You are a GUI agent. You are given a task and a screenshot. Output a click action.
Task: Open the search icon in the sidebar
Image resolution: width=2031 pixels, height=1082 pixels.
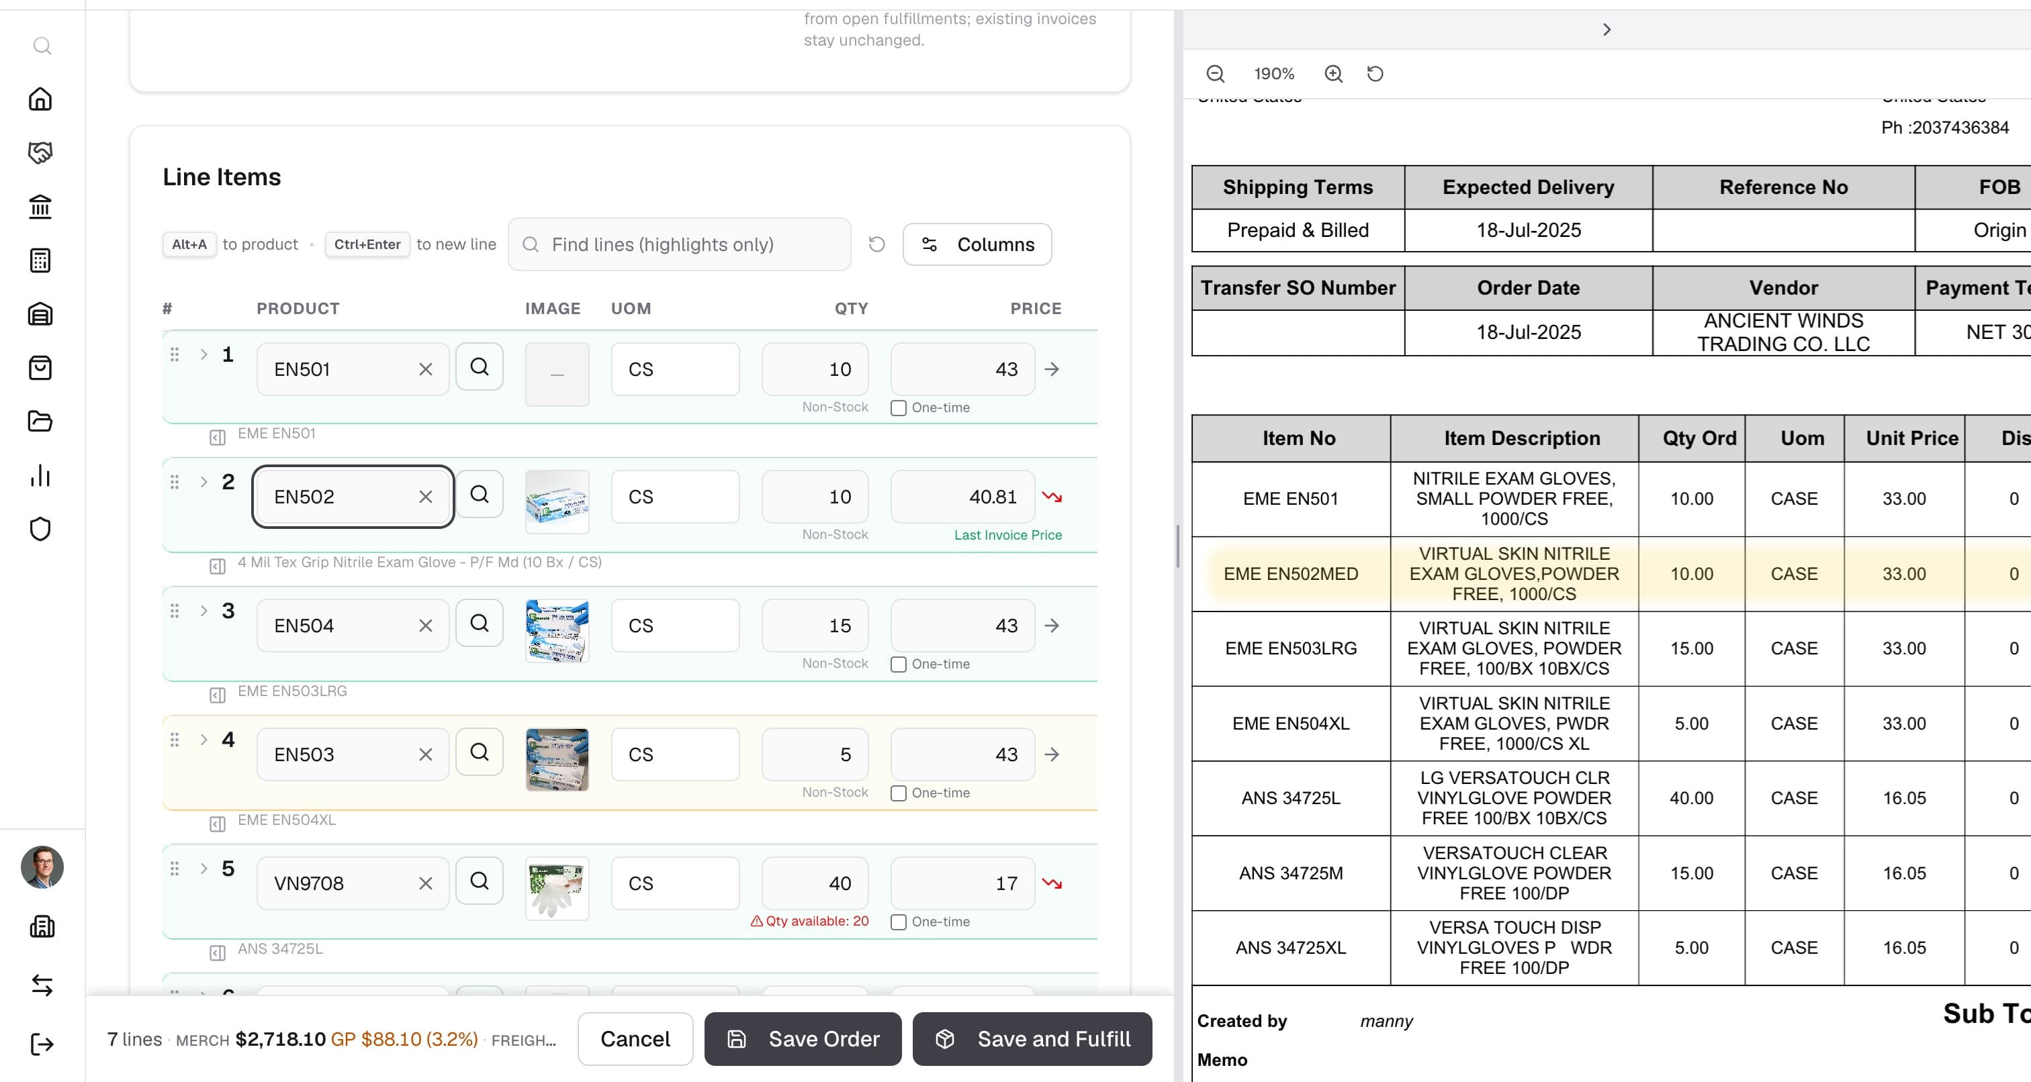tap(42, 46)
